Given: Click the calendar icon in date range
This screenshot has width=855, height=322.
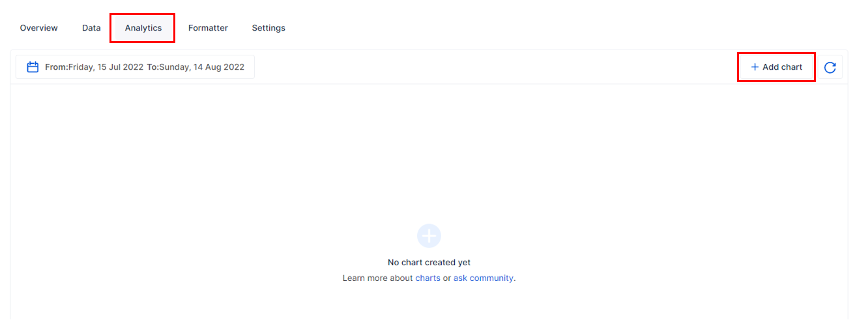Looking at the screenshot, I should click(x=33, y=67).
